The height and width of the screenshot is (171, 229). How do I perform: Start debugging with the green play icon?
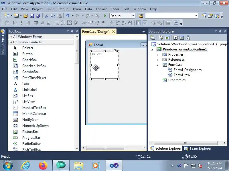[105, 16]
